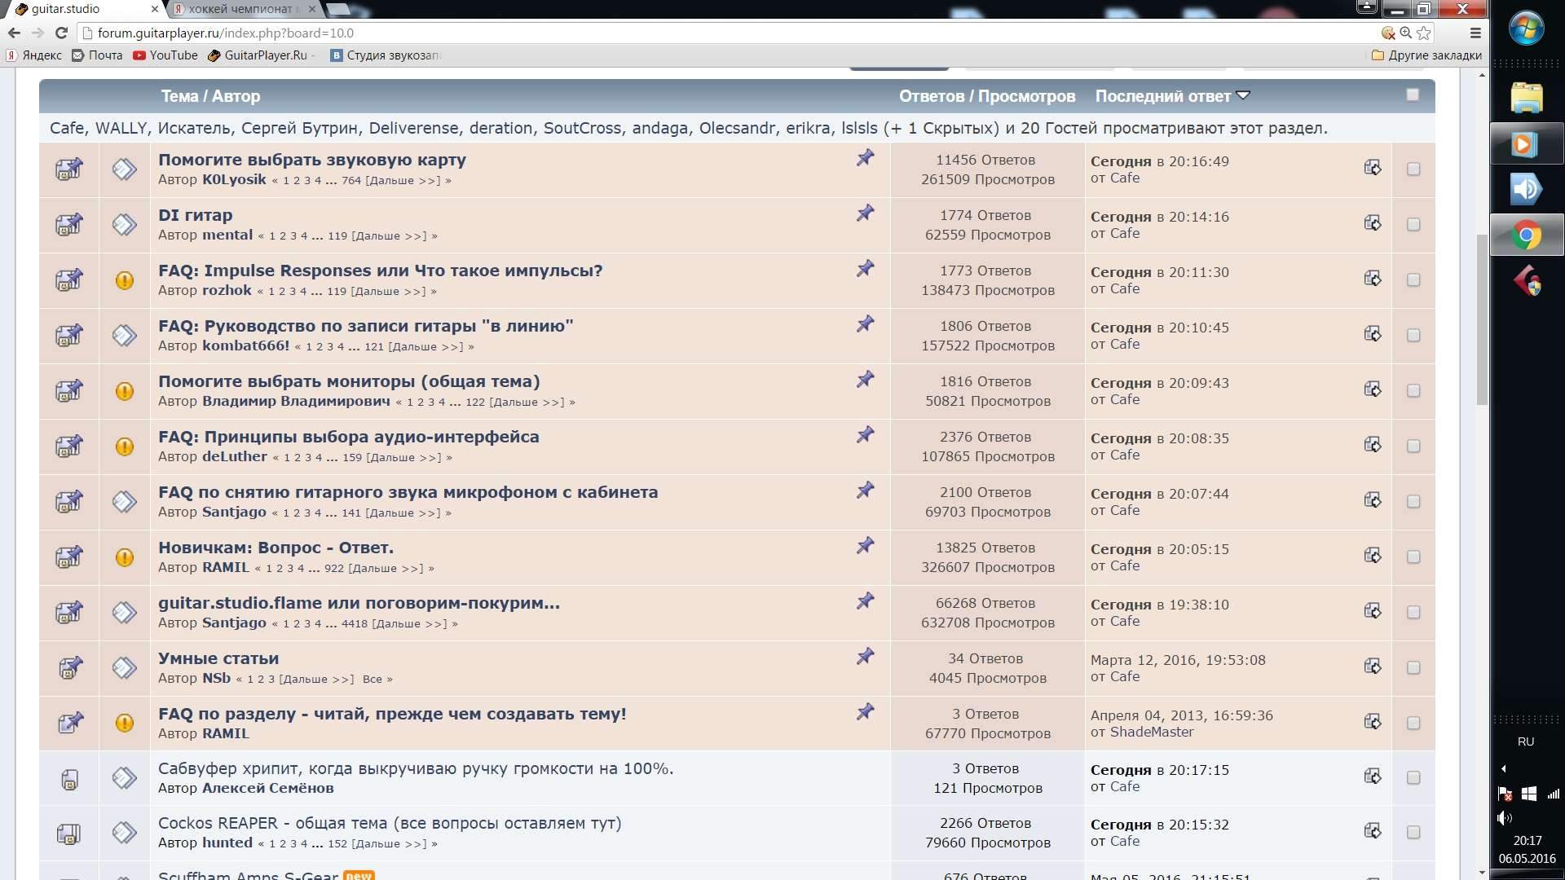Sort by Последний ответ column arrow
The image size is (1565, 880).
[1243, 95]
